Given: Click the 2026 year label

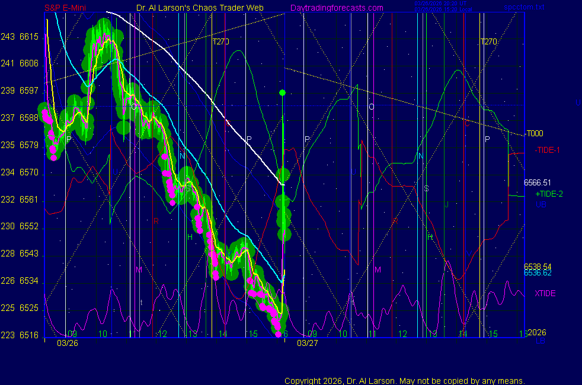Looking at the screenshot, I should point(536,333).
